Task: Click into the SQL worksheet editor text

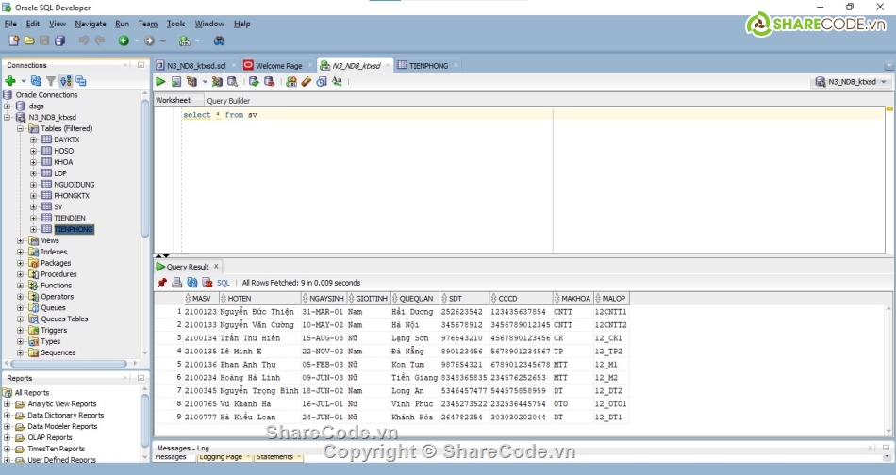Action: tap(220, 115)
